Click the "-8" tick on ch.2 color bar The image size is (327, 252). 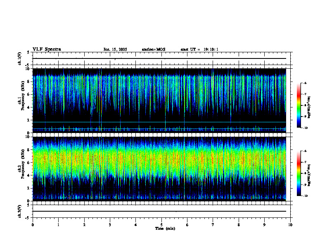(305, 173)
